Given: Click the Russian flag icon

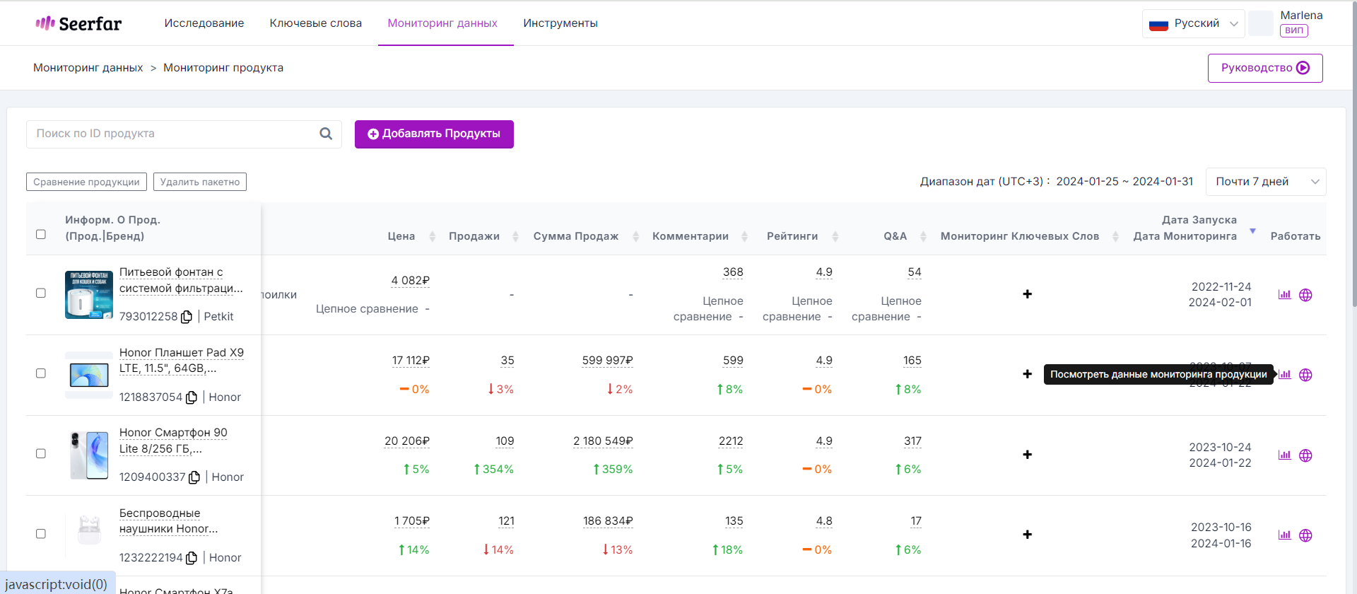Looking at the screenshot, I should pyautogui.click(x=1158, y=24).
